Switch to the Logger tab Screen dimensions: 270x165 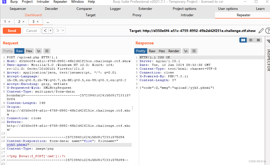point(115,9)
